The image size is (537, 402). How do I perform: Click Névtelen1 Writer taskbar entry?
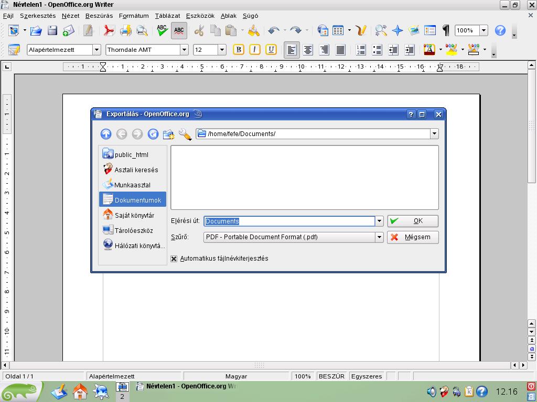pyautogui.click(x=187, y=386)
